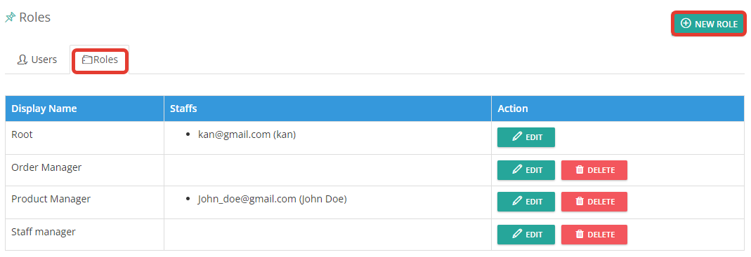Viewport: 751px width, 257px height.
Task: Create a new role with NEW ROLE button
Action: [x=709, y=23]
